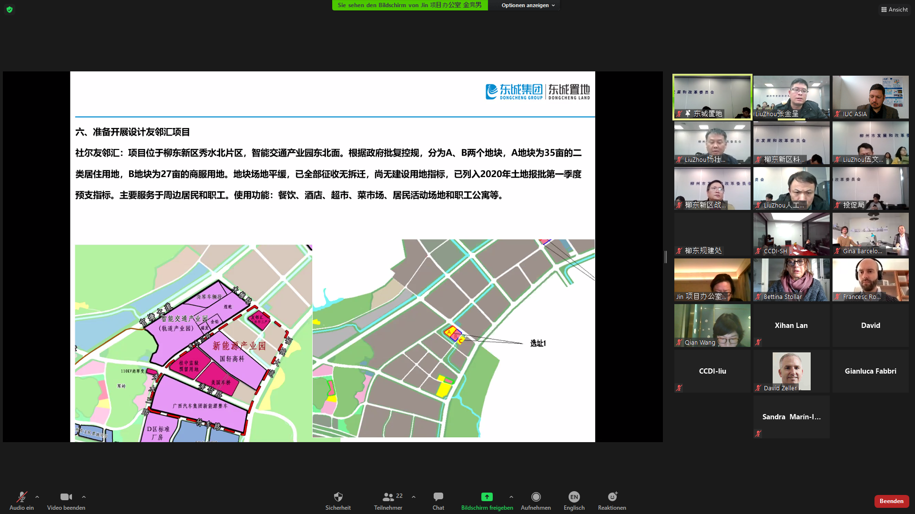Screen dimensions: 915x514
Task: Expand participants options caret
Action: pyautogui.click(x=414, y=497)
